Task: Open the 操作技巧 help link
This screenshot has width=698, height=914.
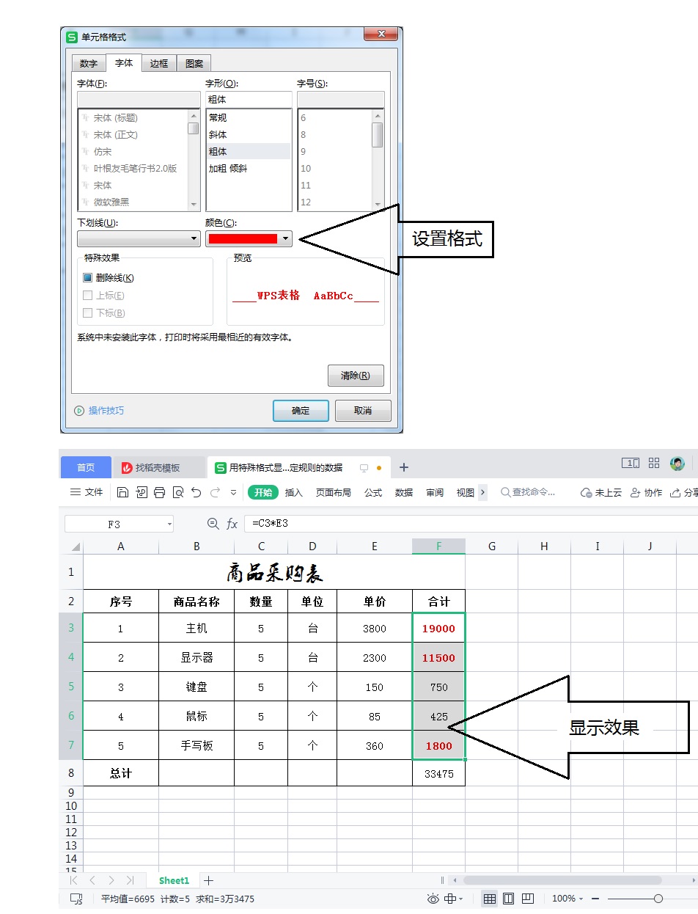Action: [x=100, y=411]
